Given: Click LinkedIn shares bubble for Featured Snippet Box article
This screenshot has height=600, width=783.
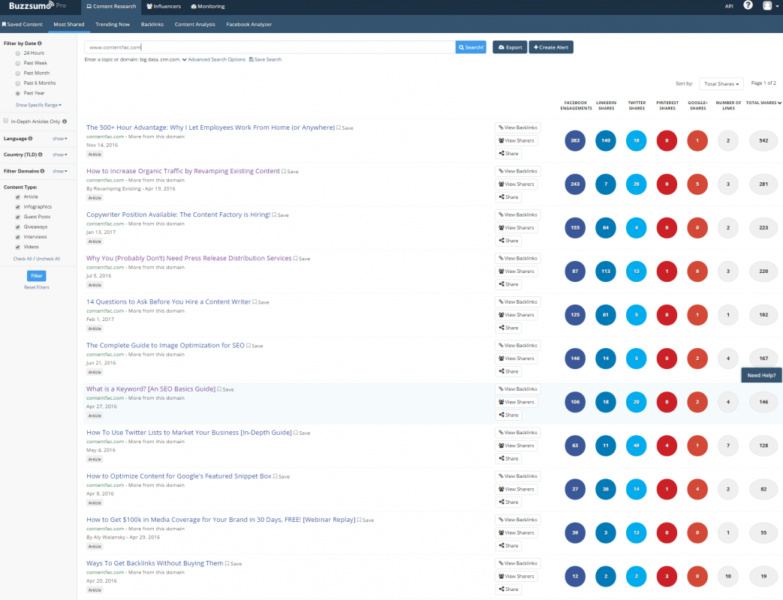Looking at the screenshot, I should pyautogui.click(x=606, y=489).
